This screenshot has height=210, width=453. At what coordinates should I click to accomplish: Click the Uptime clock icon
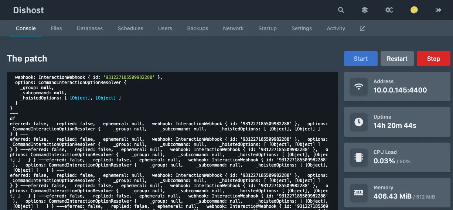pos(358,122)
